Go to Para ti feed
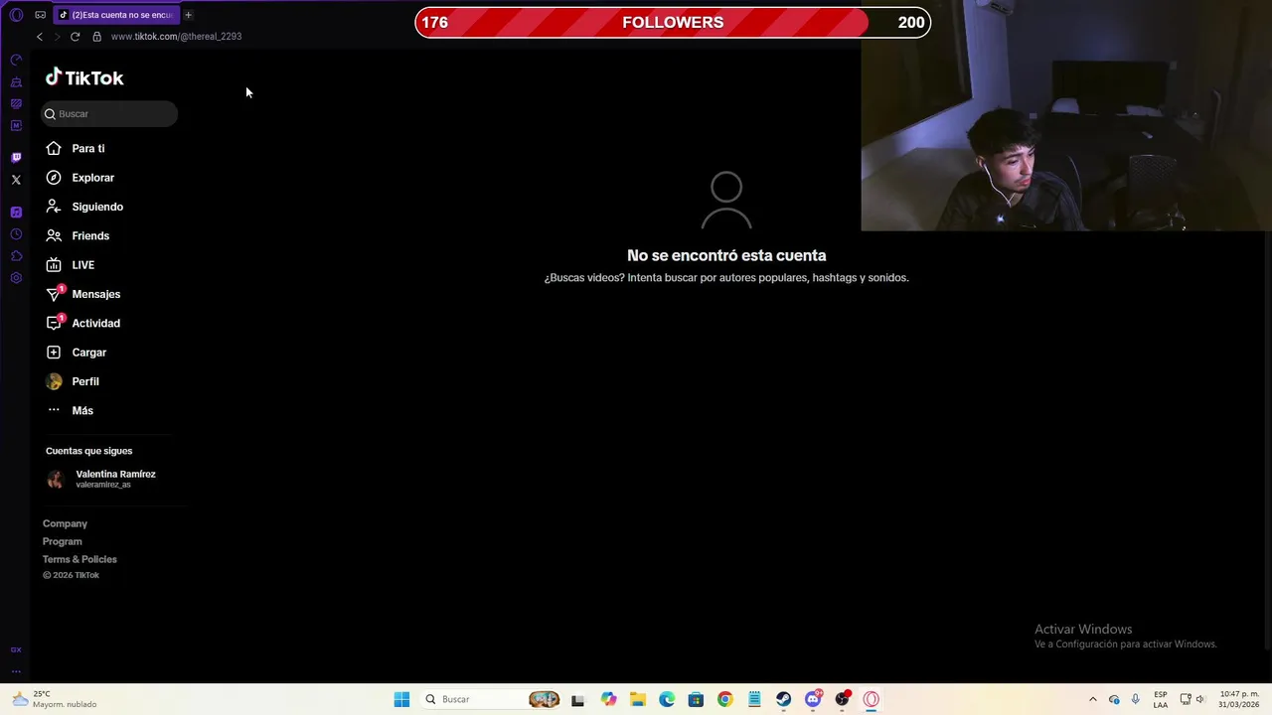The image size is (1272, 715). click(x=75, y=149)
